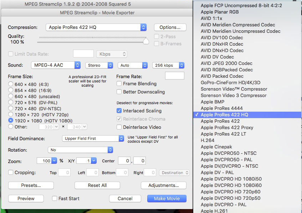302x213 pixels.
Task: Open the Kbps data rate unit dropdown
Action: point(112,54)
